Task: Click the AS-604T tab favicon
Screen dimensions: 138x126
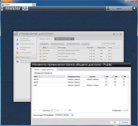Action: (3, 5)
